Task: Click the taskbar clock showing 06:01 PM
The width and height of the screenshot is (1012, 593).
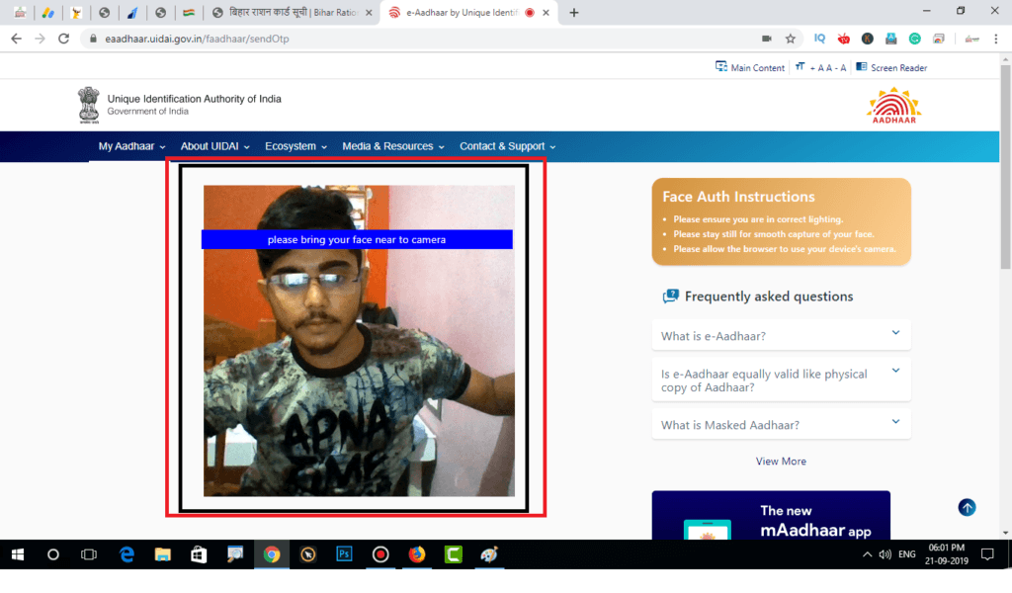Action: point(946,554)
